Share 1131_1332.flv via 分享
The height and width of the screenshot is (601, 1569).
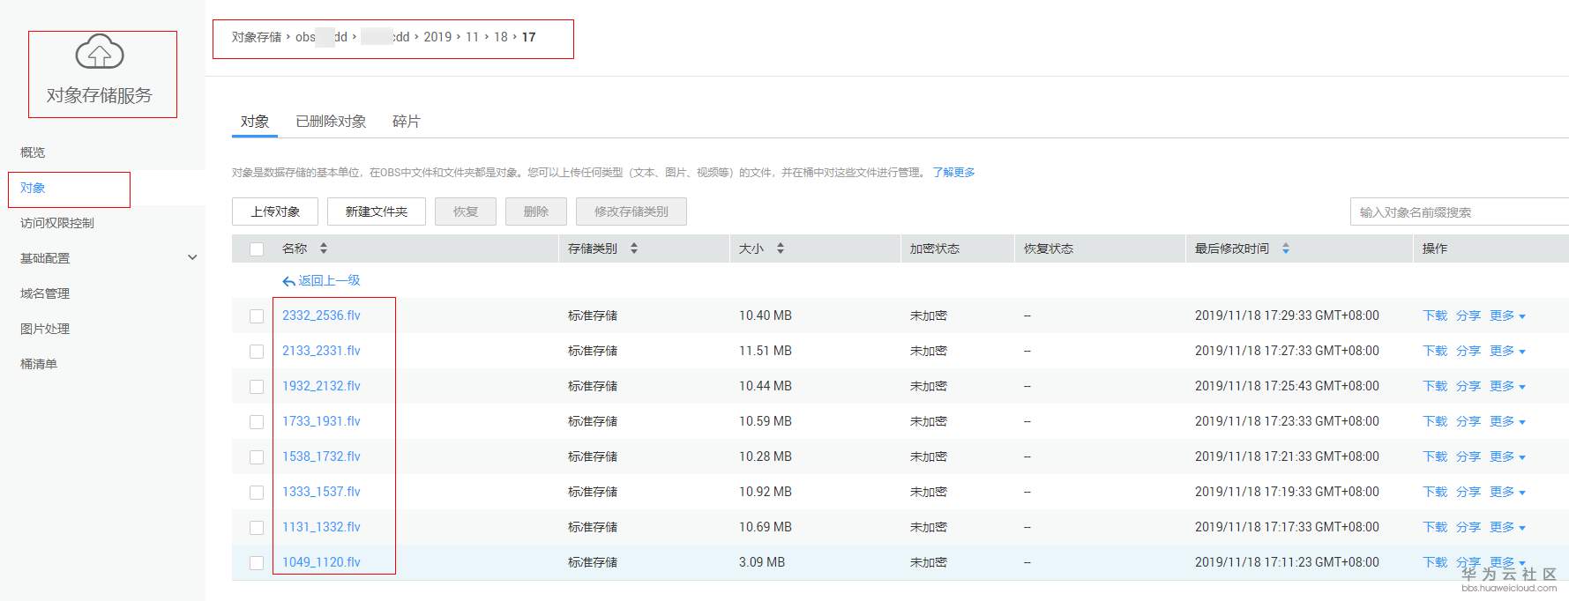pyautogui.click(x=1468, y=527)
